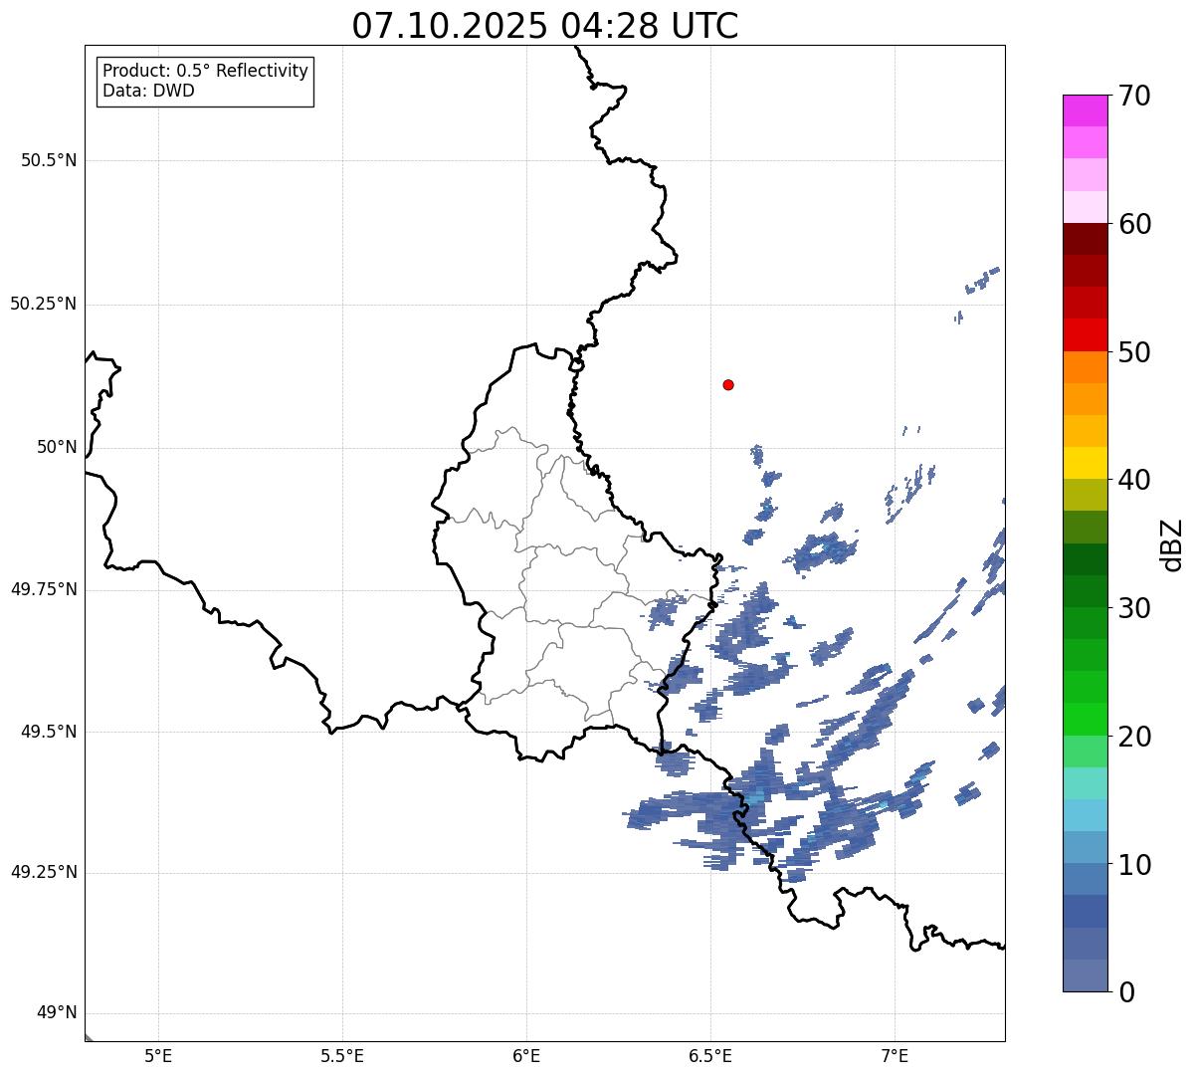Click the 5.5°E longitude label

tap(342, 1055)
